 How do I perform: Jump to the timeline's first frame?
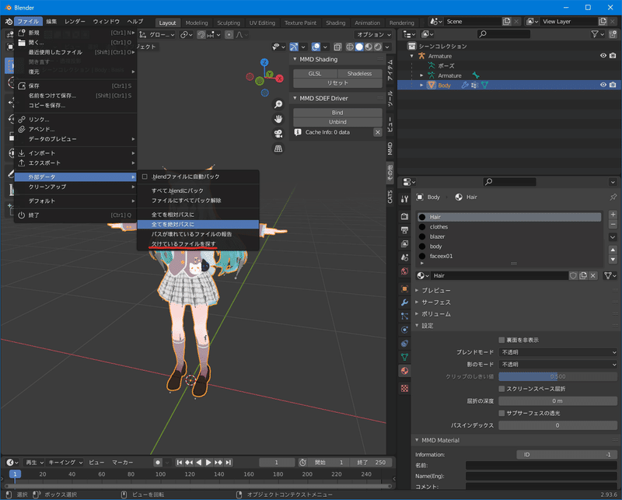(180, 463)
